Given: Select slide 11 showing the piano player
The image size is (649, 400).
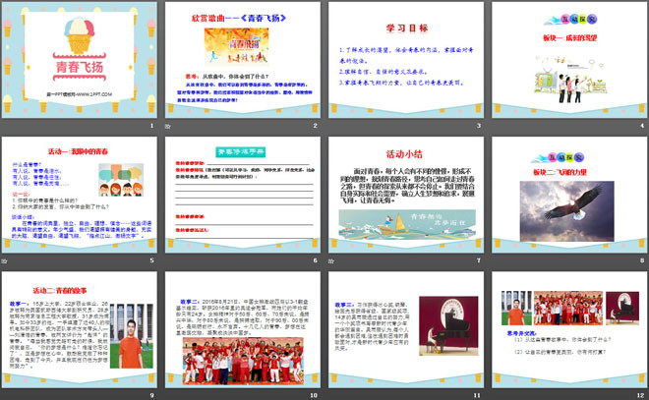Looking at the screenshot, I should coord(406,329).
